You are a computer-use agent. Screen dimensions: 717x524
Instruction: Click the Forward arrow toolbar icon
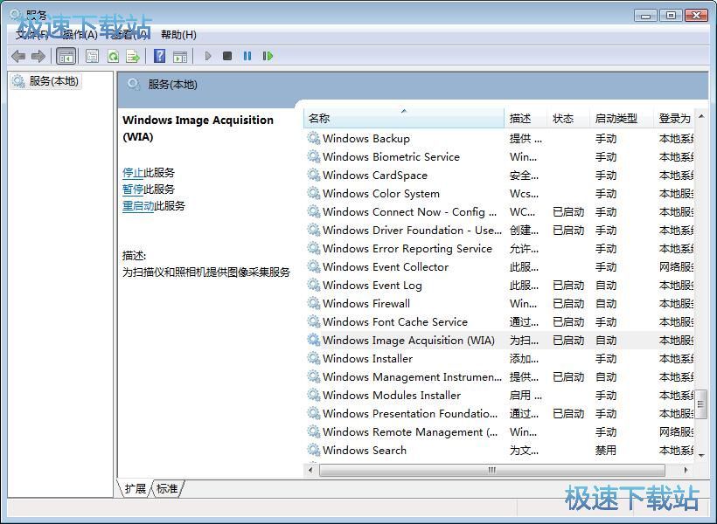38,56
